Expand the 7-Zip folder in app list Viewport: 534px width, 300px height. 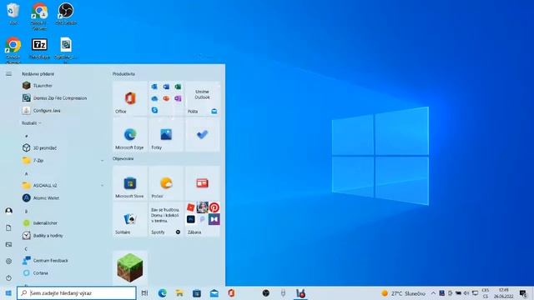pos(63,160)
